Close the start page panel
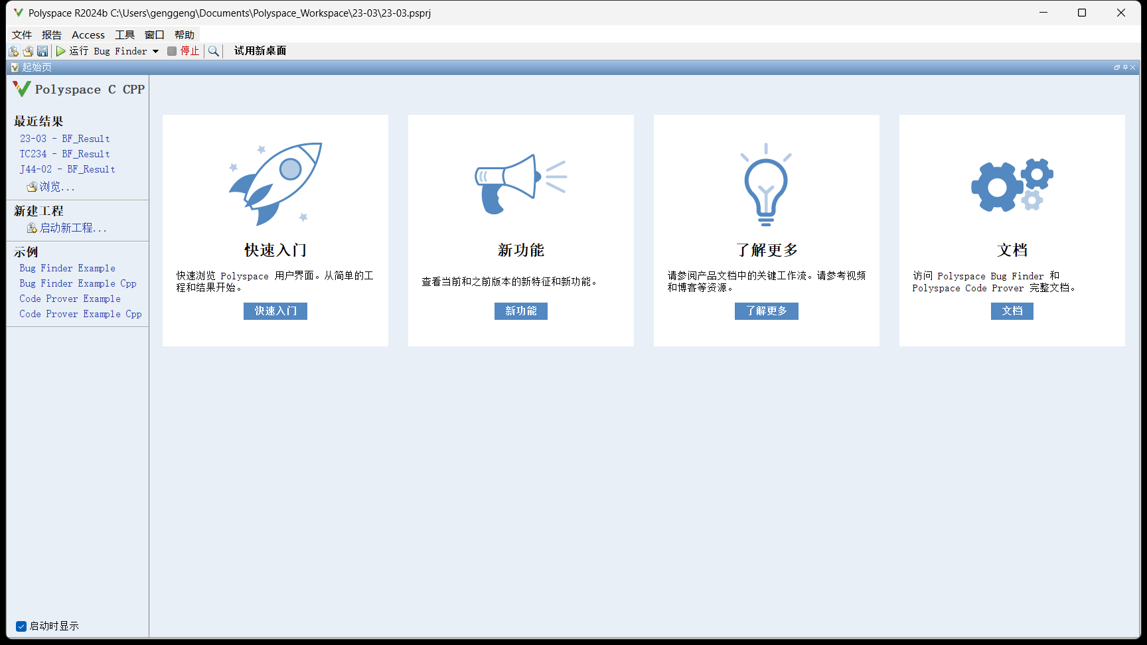The width and height of the screenshot is (1147, 645). point(1133,67)
